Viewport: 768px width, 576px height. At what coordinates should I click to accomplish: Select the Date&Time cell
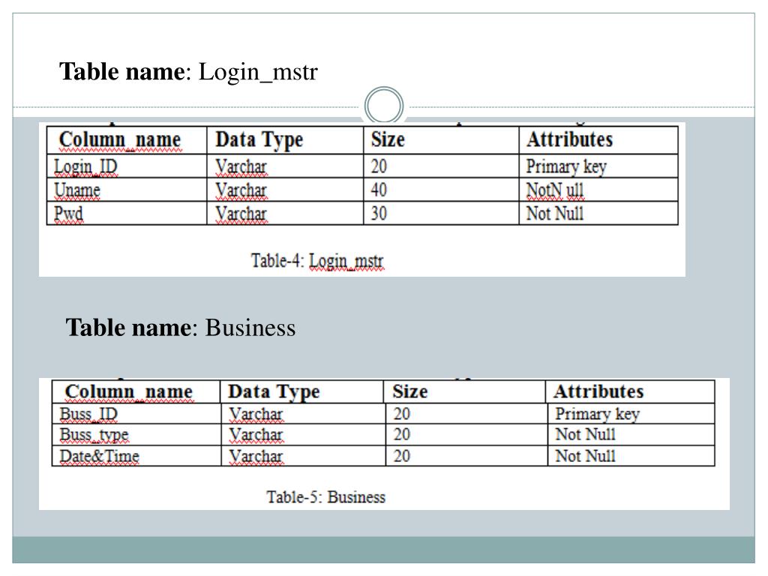point(100,456)
